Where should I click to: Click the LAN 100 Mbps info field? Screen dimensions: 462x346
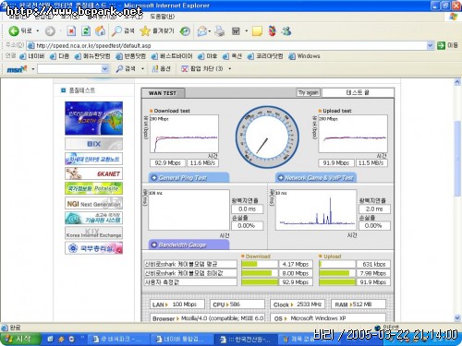tap(177, 304)
